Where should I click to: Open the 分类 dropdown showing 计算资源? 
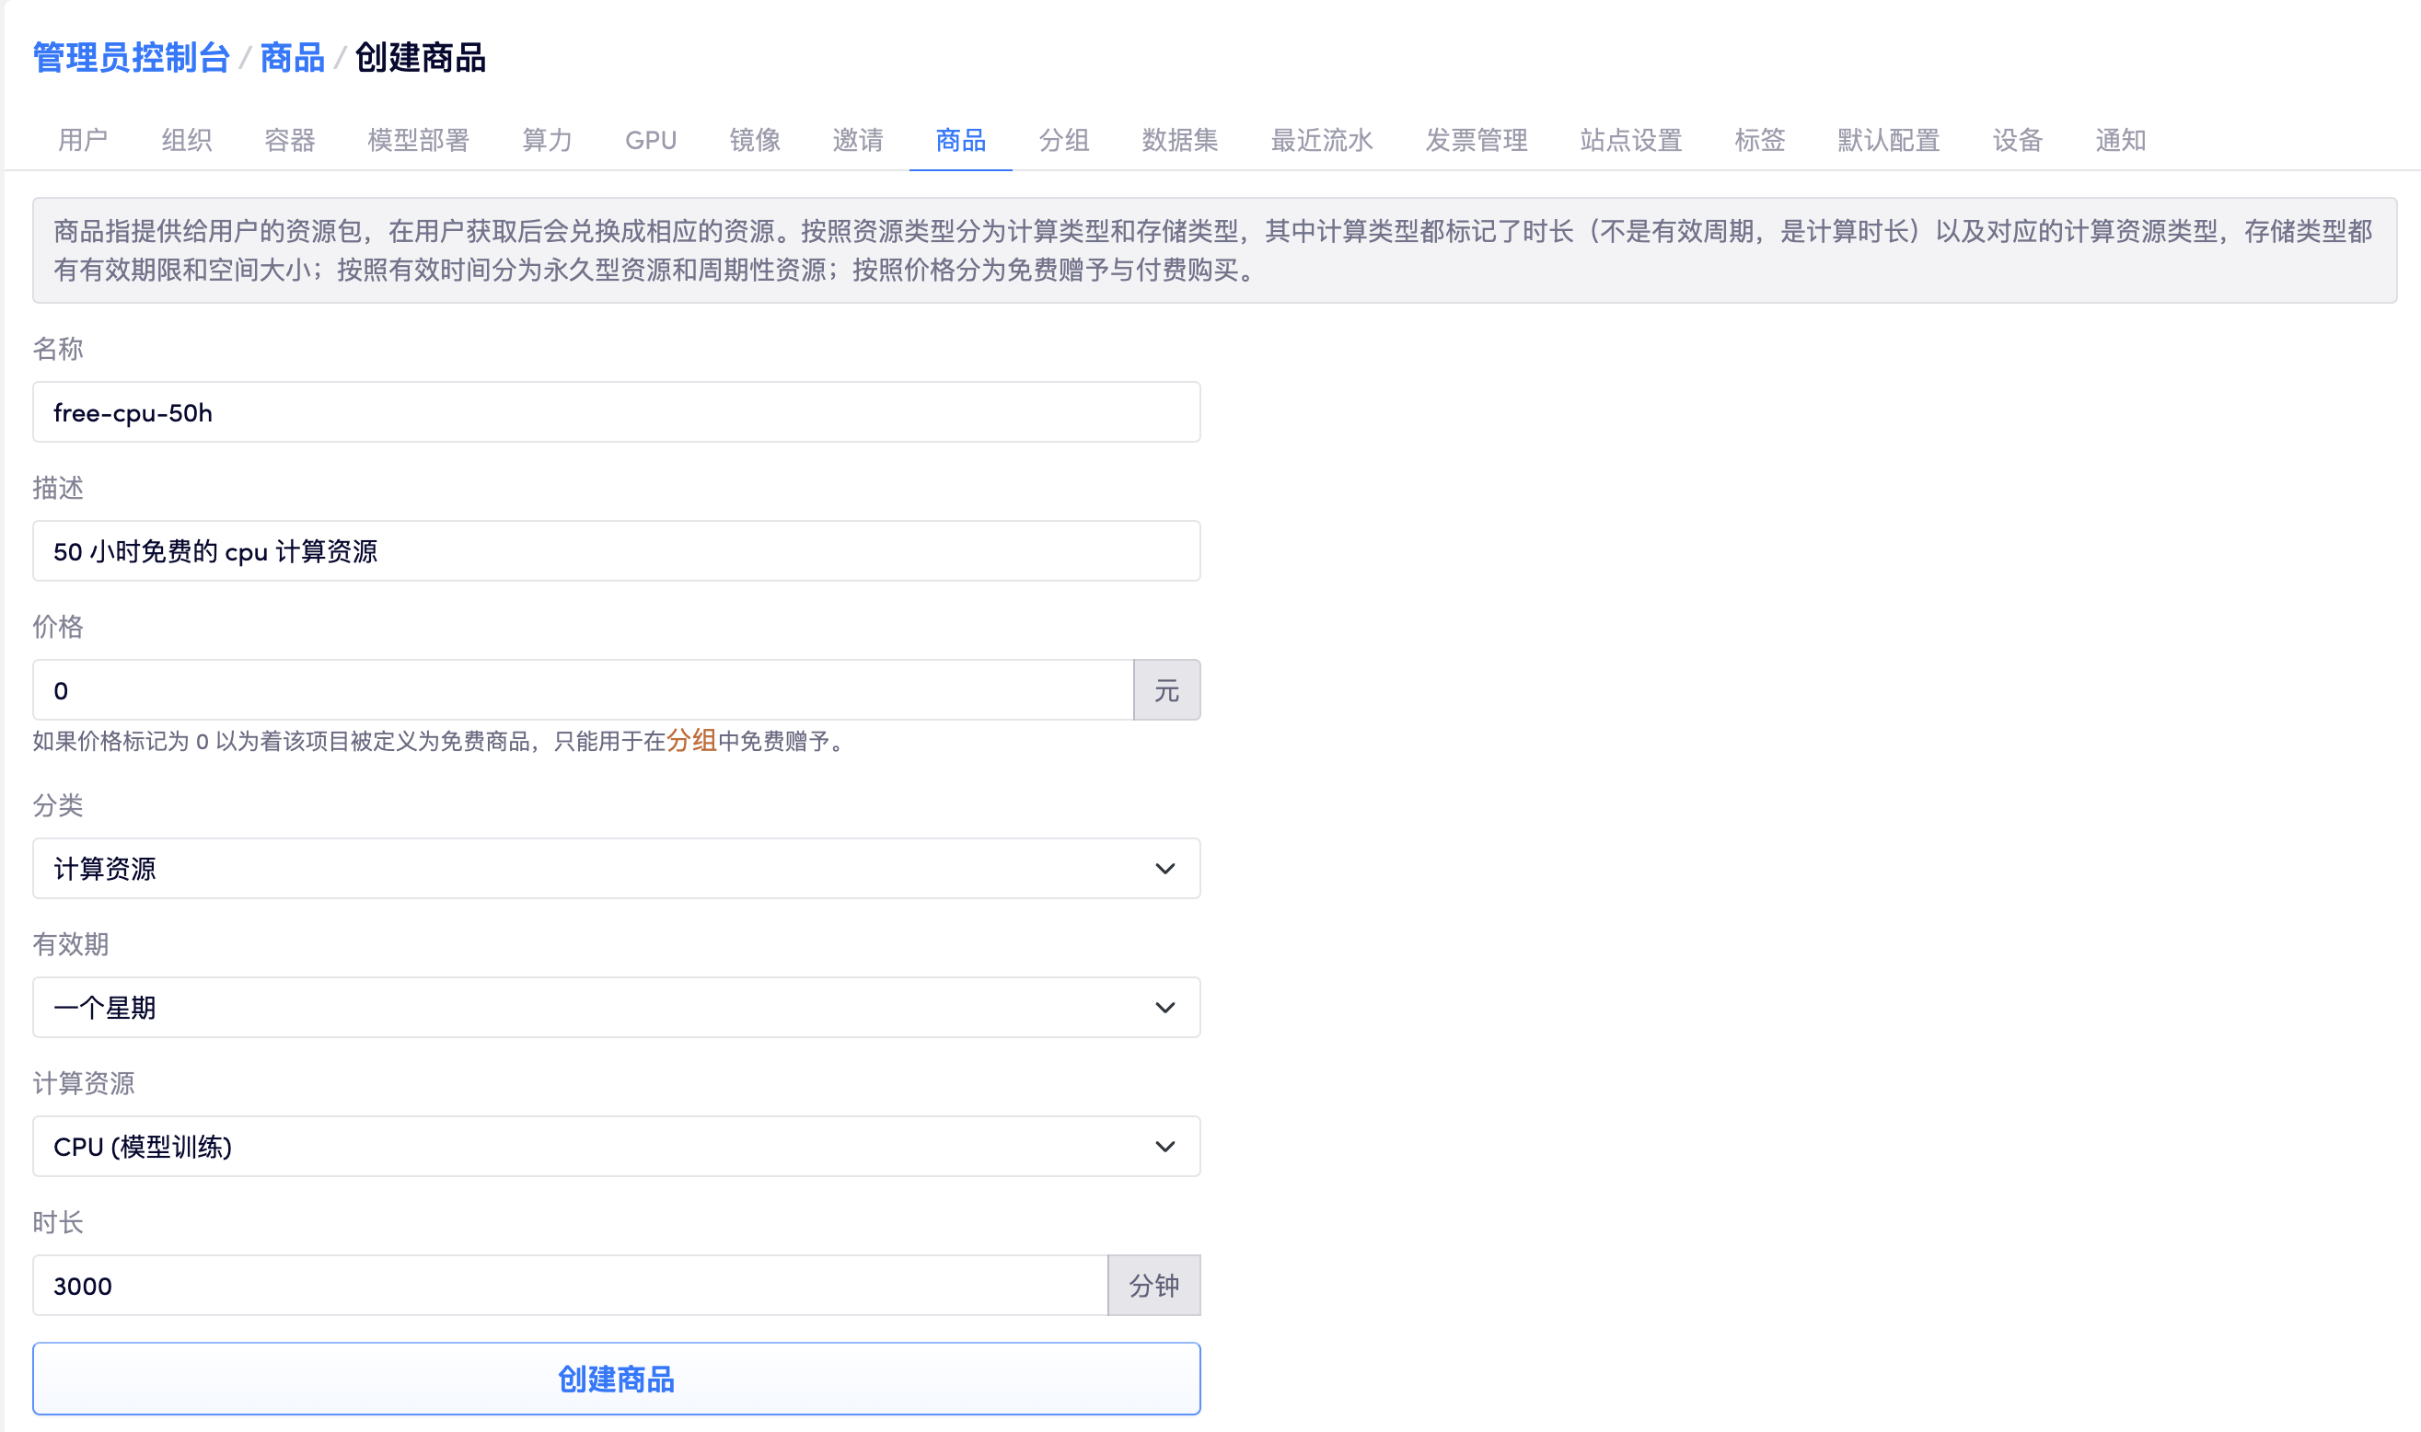616,869
